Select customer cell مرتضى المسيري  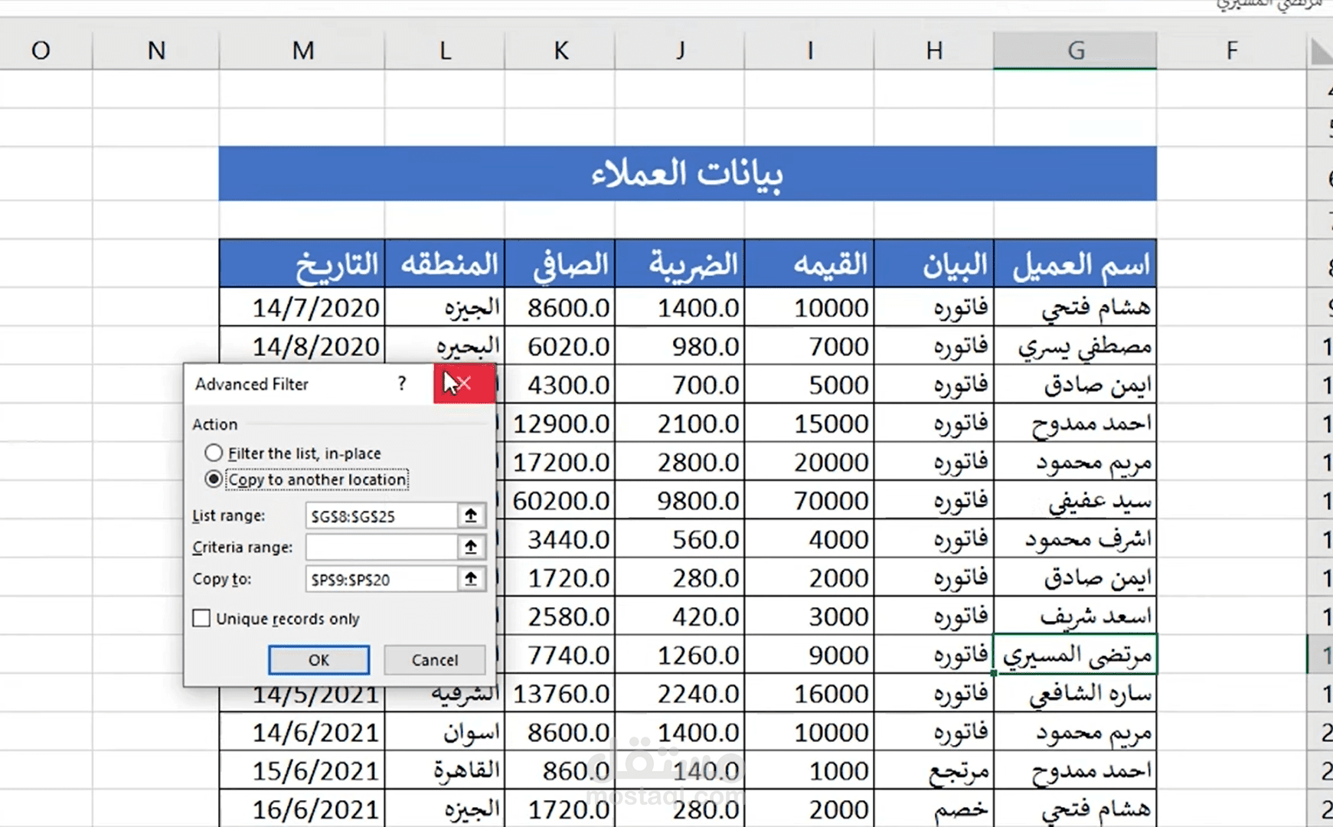(1075, 655)
